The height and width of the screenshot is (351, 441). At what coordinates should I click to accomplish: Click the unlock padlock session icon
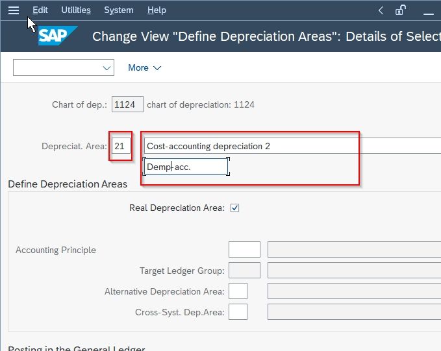401,10
